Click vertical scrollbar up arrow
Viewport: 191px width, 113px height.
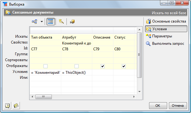pyautogui.click(x=139, y=30)
